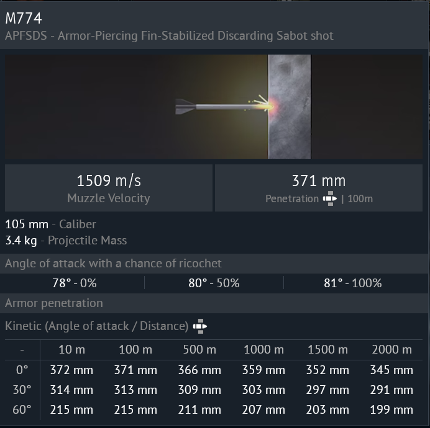The image size is (430, 428).
Task: Click the 105 mm Caliber line
Action: tap(50, 224)
